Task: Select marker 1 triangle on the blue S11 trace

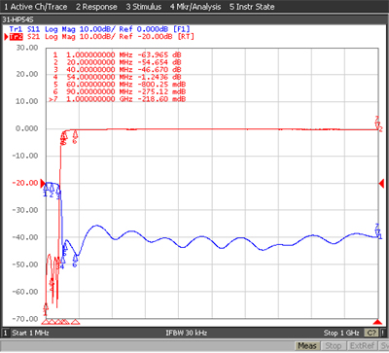Action: [x=46, y=187]
